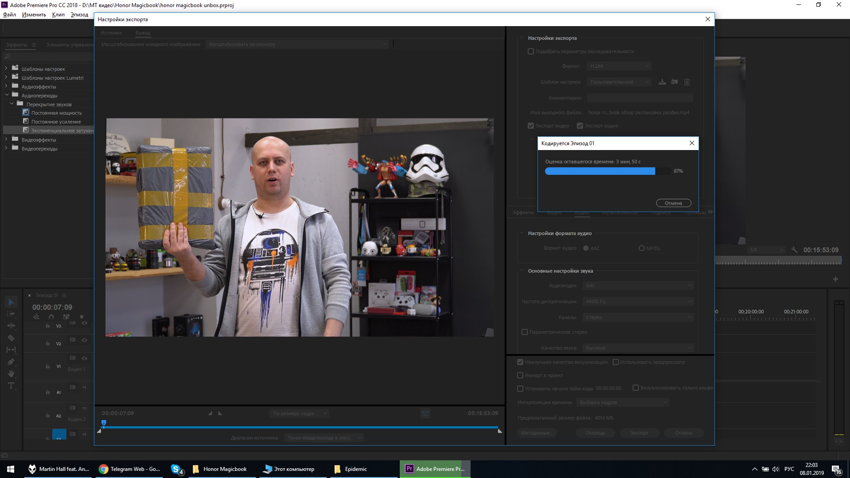This screenshot has width=850, height=478.
Task: Open the Эффекты export settings tab
Action: [523, 213]
